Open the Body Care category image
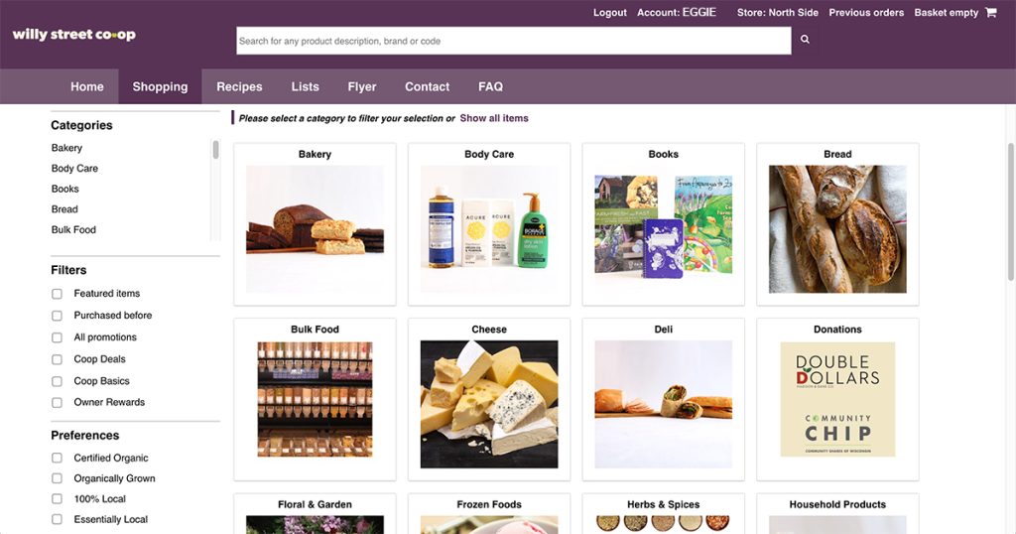This screenshot has height=534, width=1016. pos(489,228)
